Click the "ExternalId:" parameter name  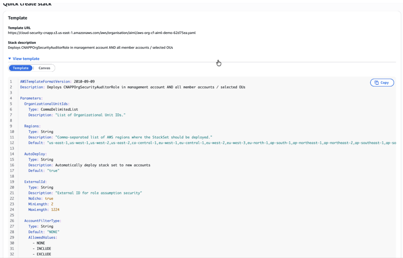point(36,182)
